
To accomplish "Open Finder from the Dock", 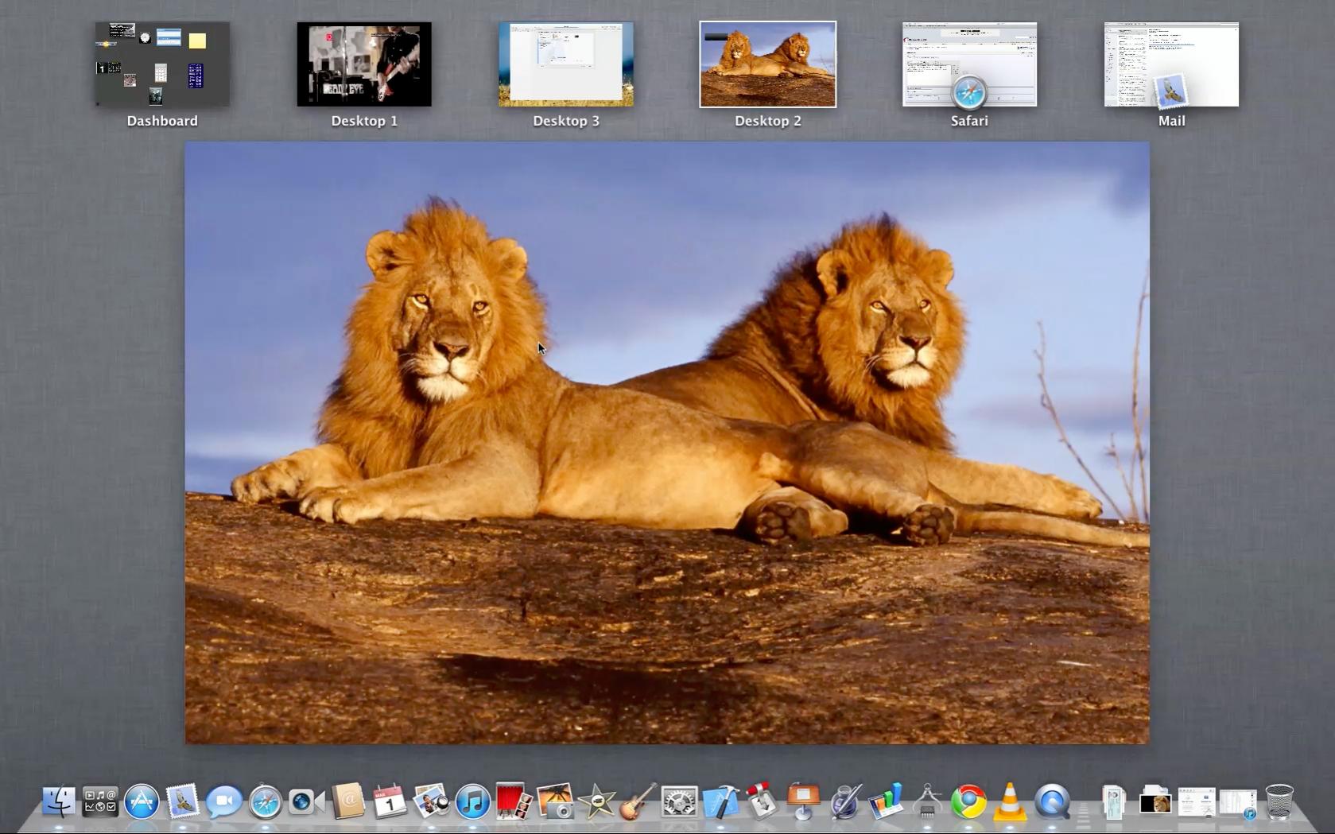I will click(x=58, y=801).
